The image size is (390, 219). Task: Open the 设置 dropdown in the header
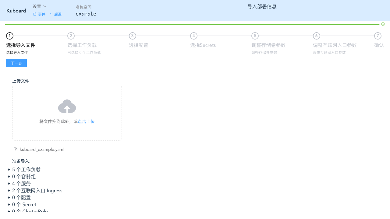39,6
